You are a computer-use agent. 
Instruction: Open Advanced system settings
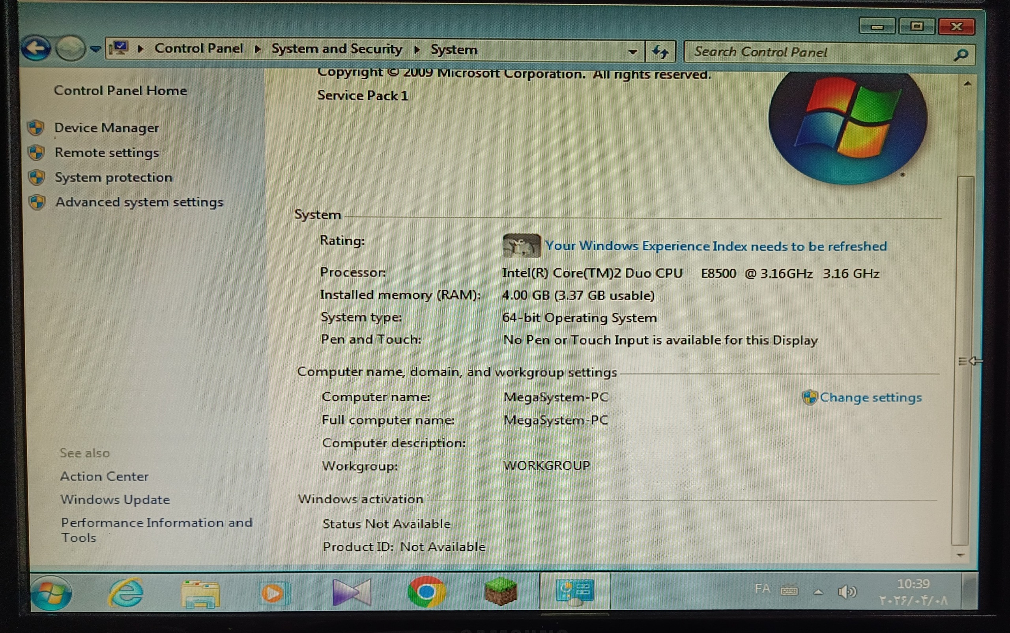pyautogui.click(x=139, y=202)
